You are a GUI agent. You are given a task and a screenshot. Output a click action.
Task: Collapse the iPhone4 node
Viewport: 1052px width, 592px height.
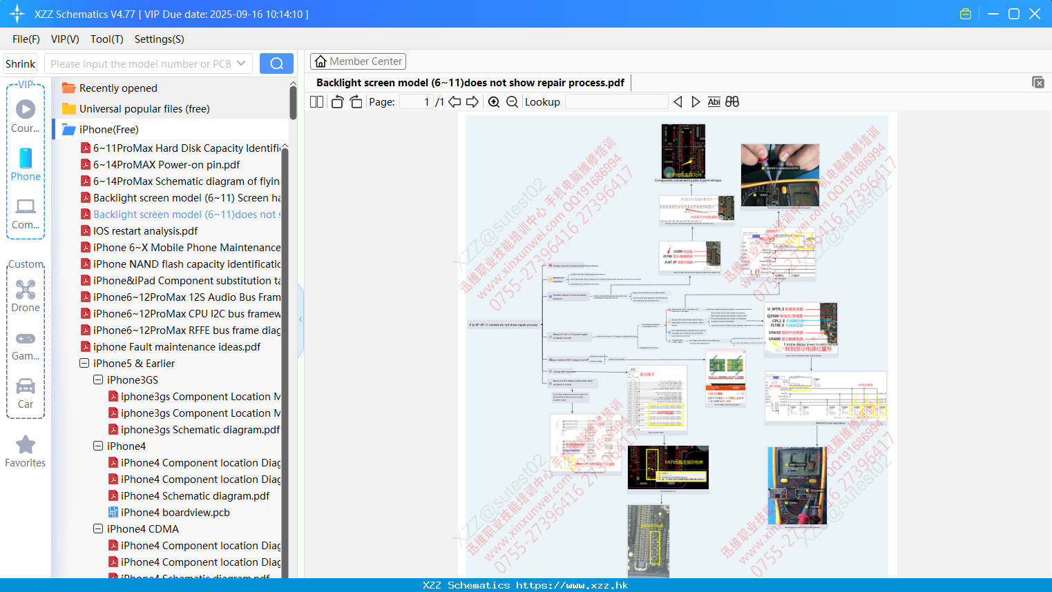(x=98, y=446)
